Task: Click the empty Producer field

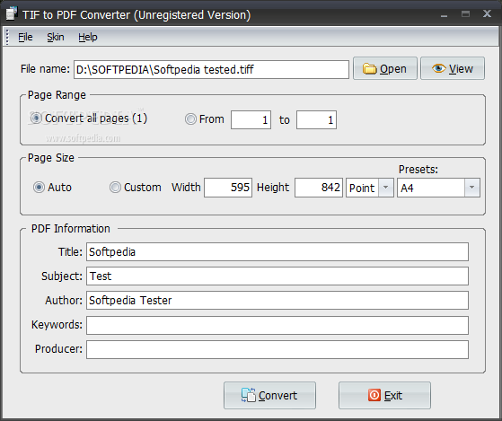Action: pos(277,350)
